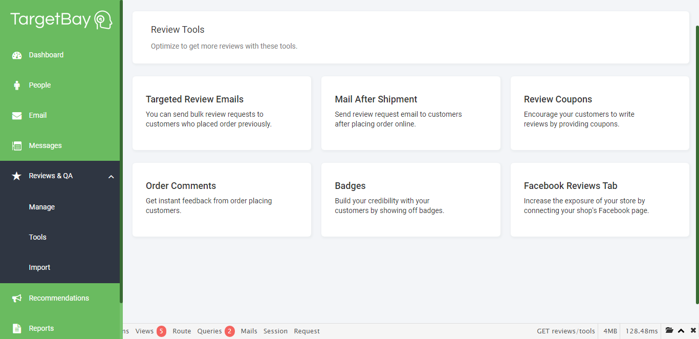699x339 pixels.
Task: Open Manage under Reviews & QA
Action: 41,207
